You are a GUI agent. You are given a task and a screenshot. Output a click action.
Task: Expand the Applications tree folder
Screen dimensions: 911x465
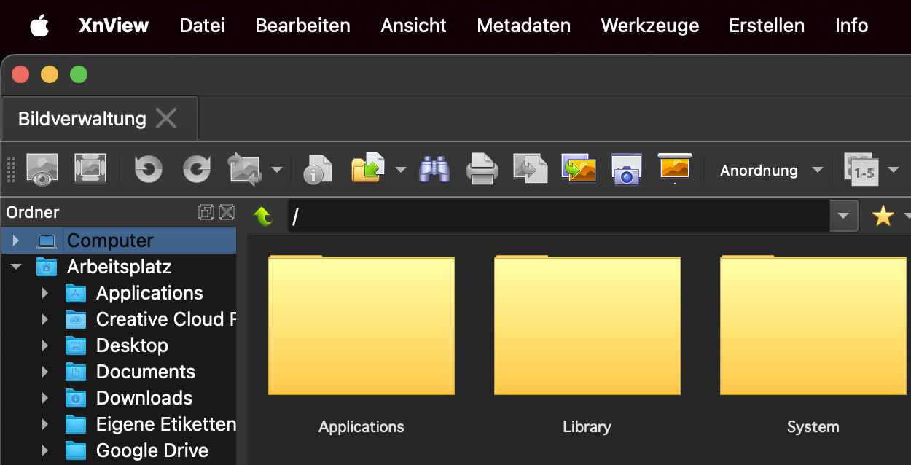click(45, 293)
